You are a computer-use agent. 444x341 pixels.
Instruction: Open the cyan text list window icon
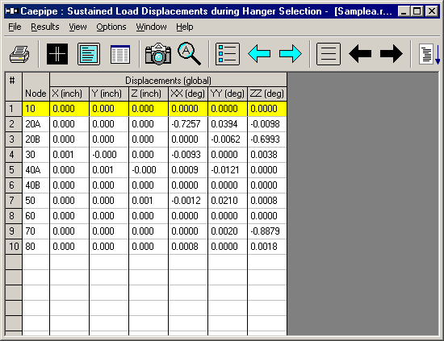coord(89,54)
